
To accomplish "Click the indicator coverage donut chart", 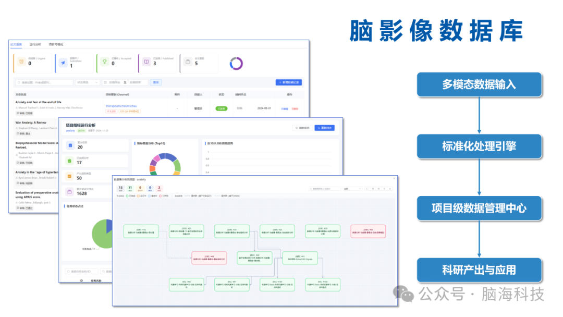I will 165,164.
